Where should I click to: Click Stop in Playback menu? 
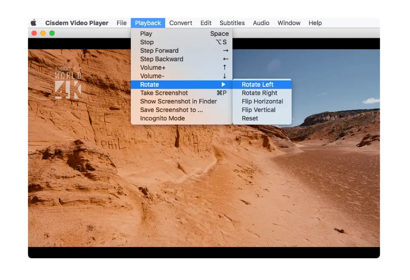pos(181,42)
